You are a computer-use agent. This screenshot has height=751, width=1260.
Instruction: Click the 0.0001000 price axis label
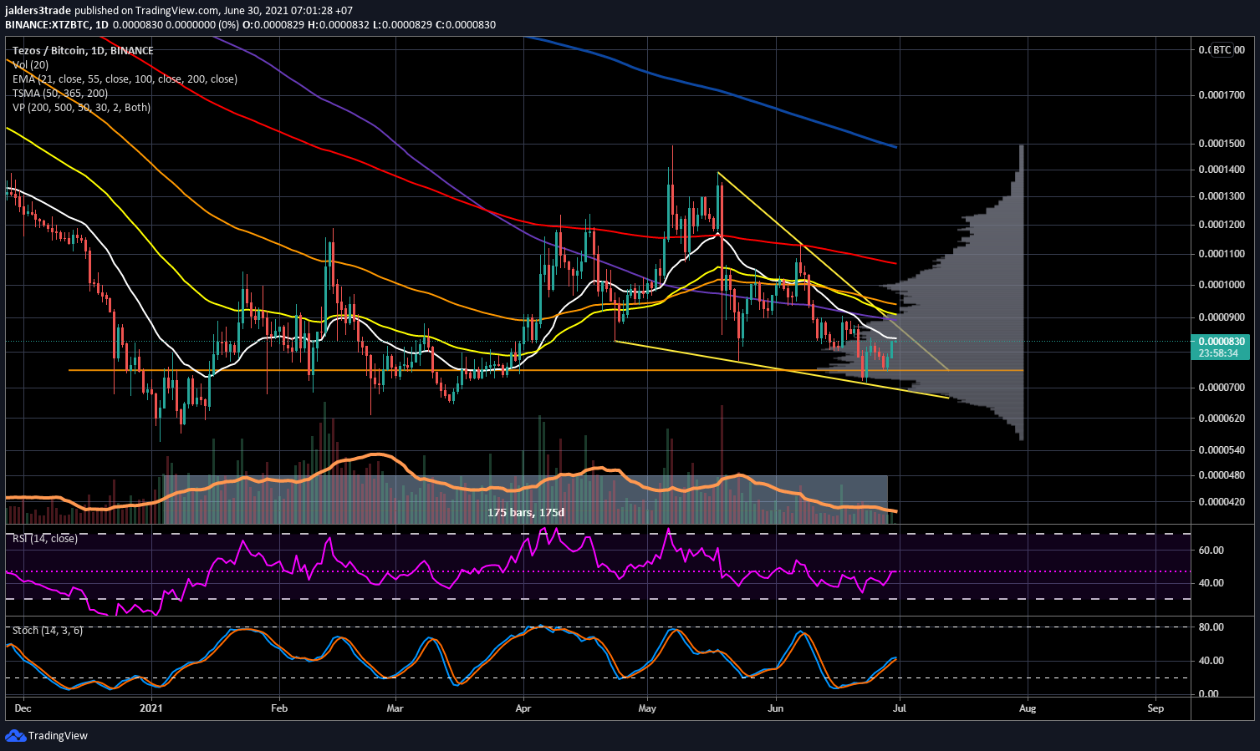point(1221,285)
